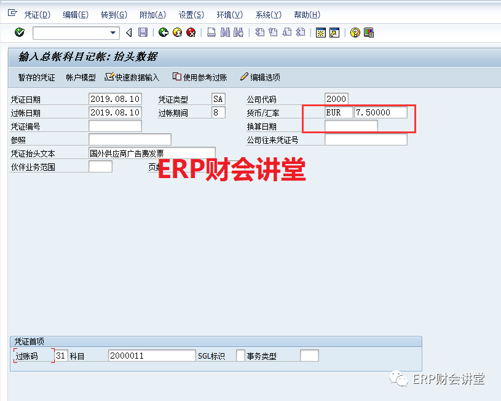501x401 pixels.
Task: Open Help via yellow question mark icon
Action: click(355, 33)
